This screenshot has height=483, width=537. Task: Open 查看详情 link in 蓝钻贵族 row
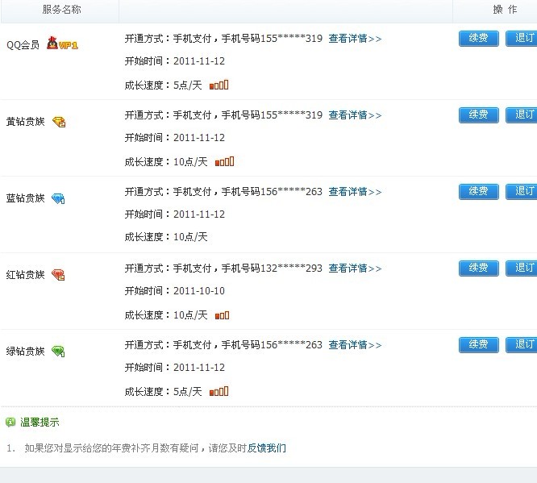click(x=355, y=192)
